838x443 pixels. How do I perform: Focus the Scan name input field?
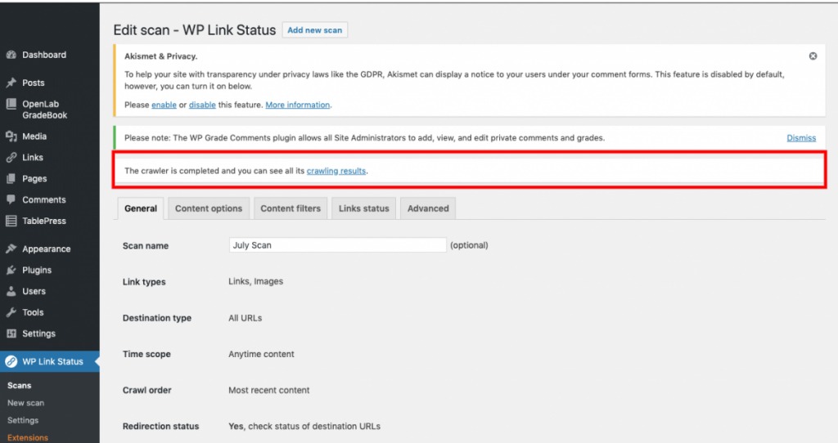(x=337, y=245)
